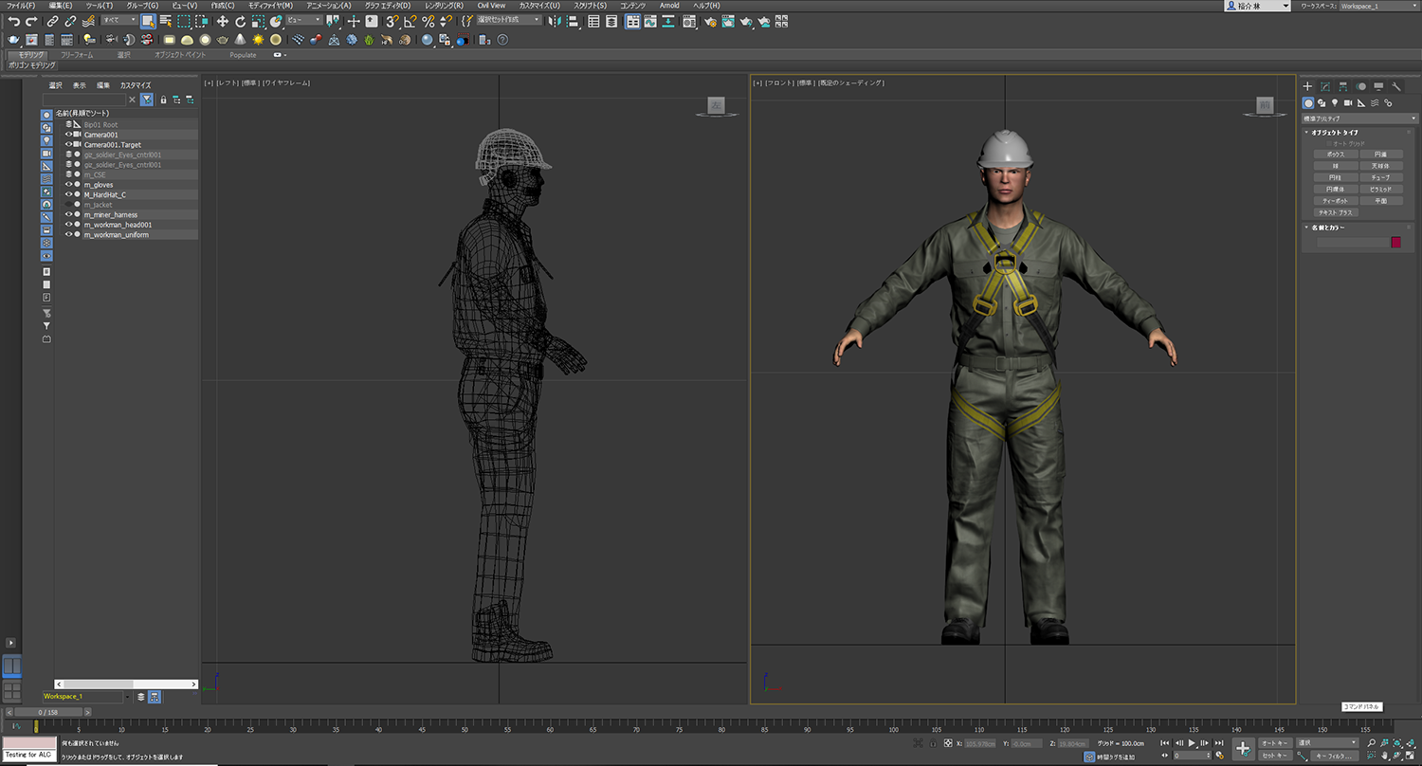
Task: Open the すべて selection filter dropdown
Action: 118,20
